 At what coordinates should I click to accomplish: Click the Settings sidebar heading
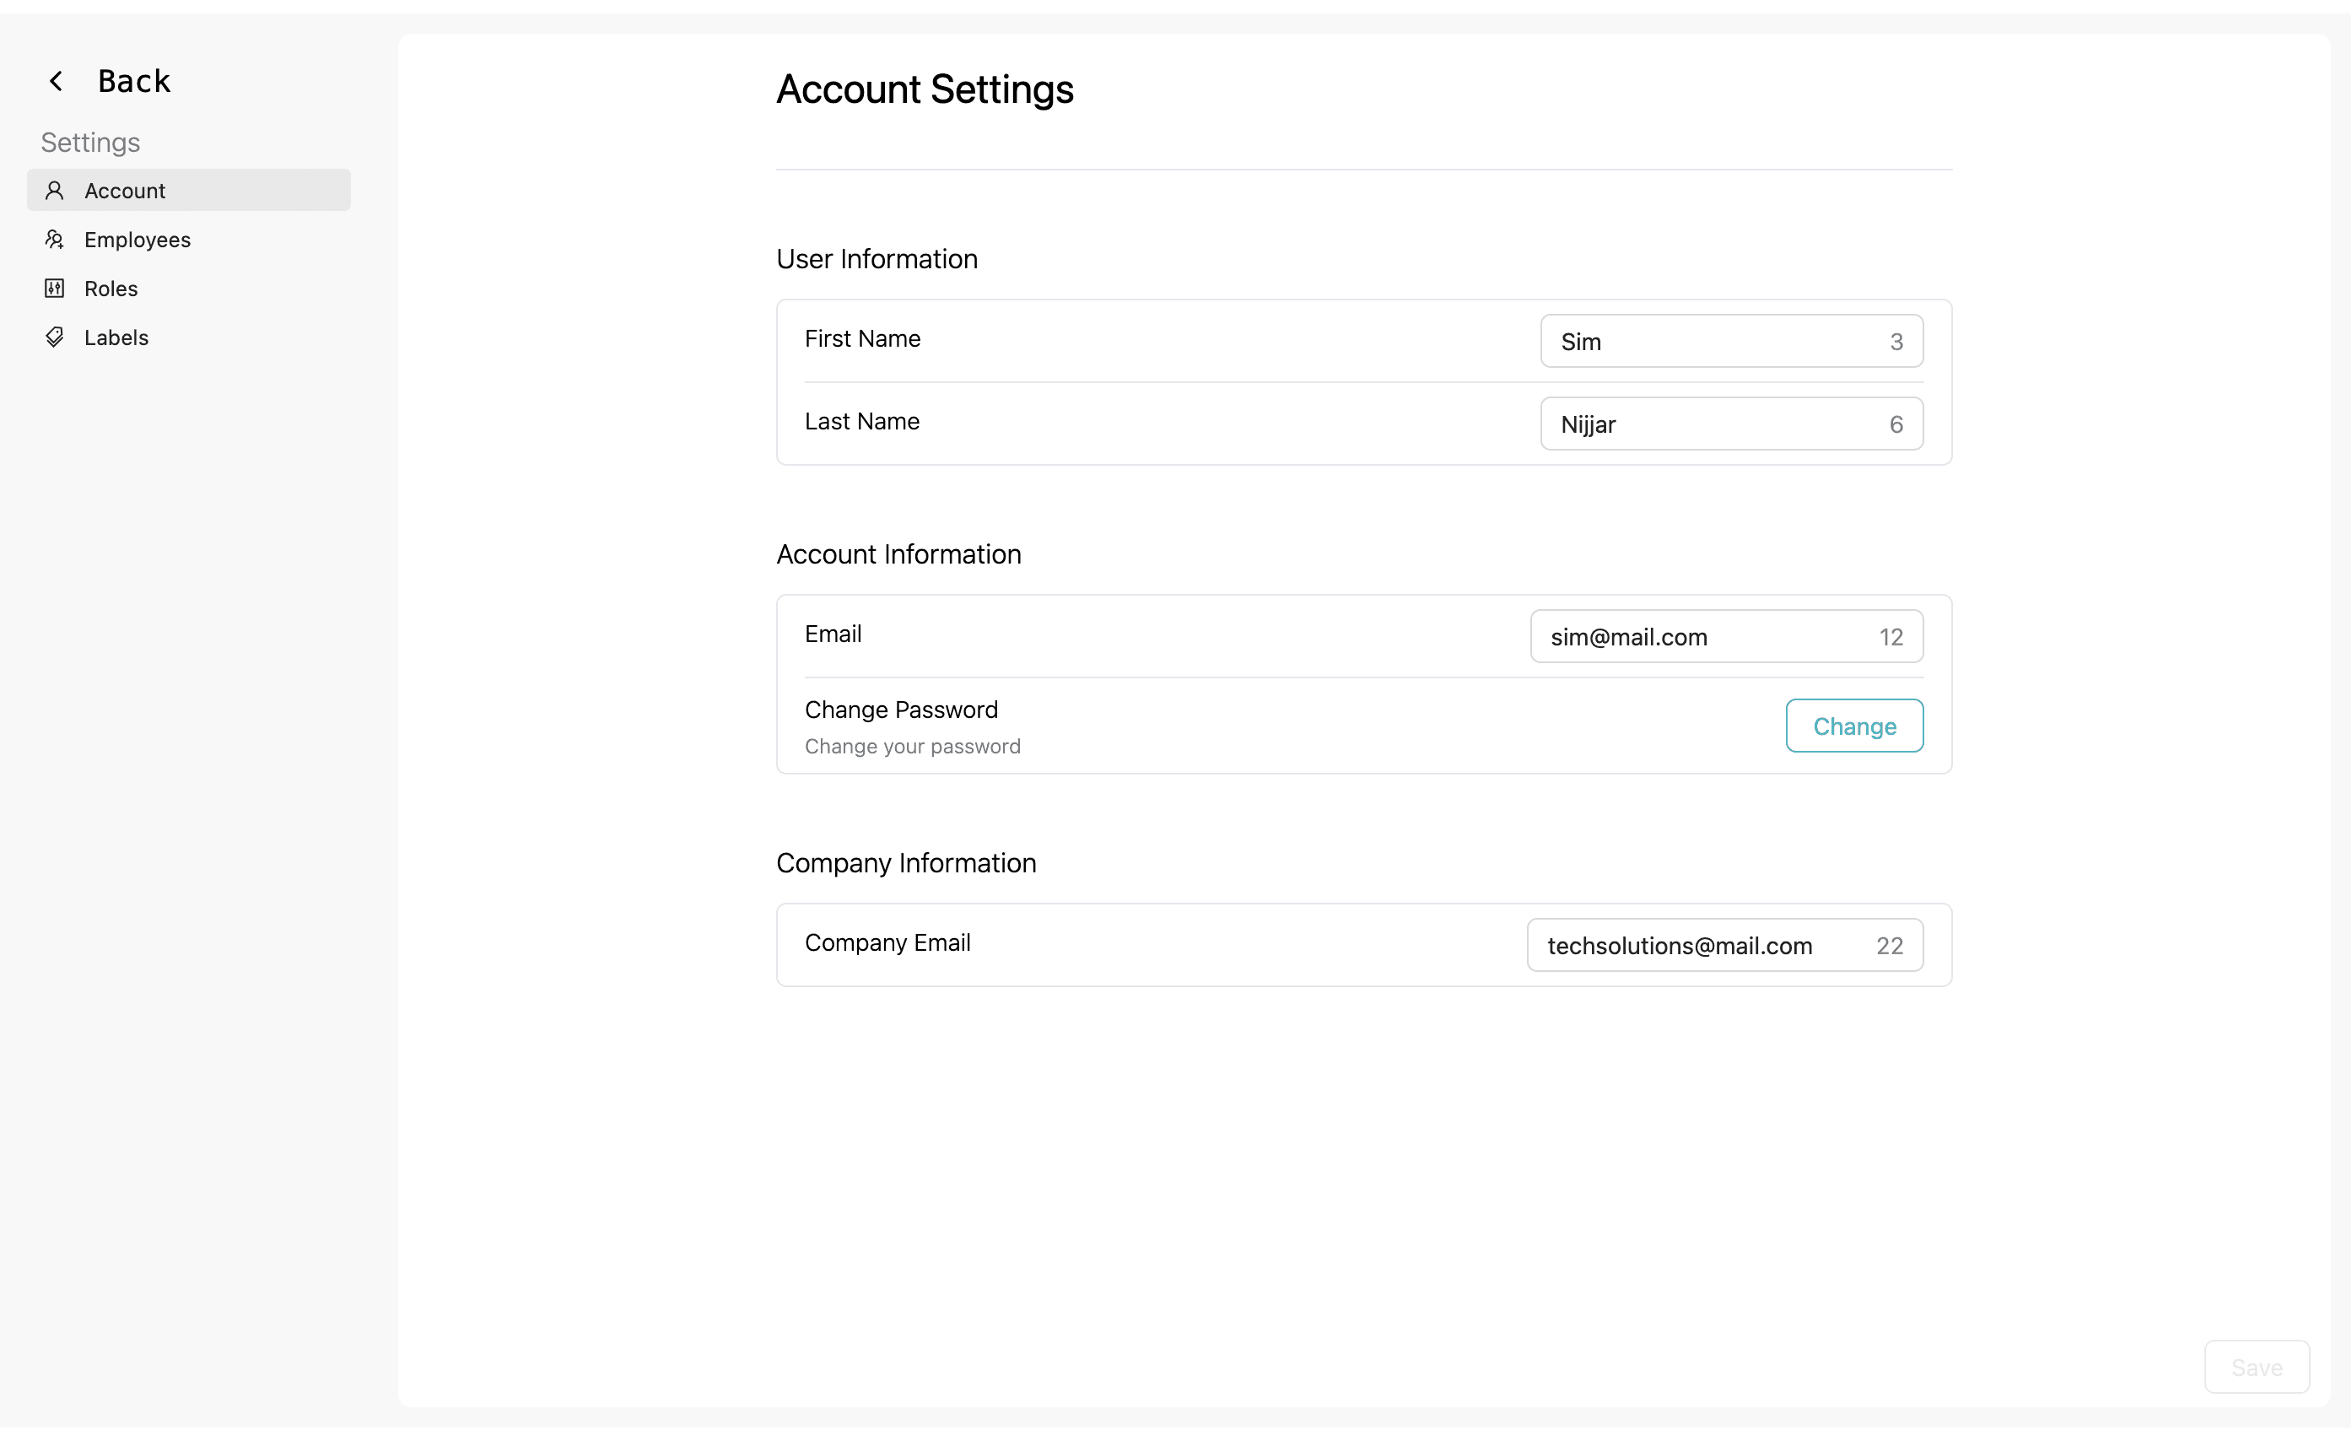[x=90, y=143]
